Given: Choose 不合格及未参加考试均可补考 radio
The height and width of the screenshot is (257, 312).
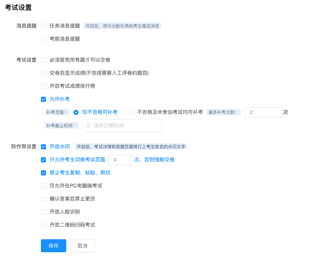Looking at the screenshot, I should coord(131,112).
